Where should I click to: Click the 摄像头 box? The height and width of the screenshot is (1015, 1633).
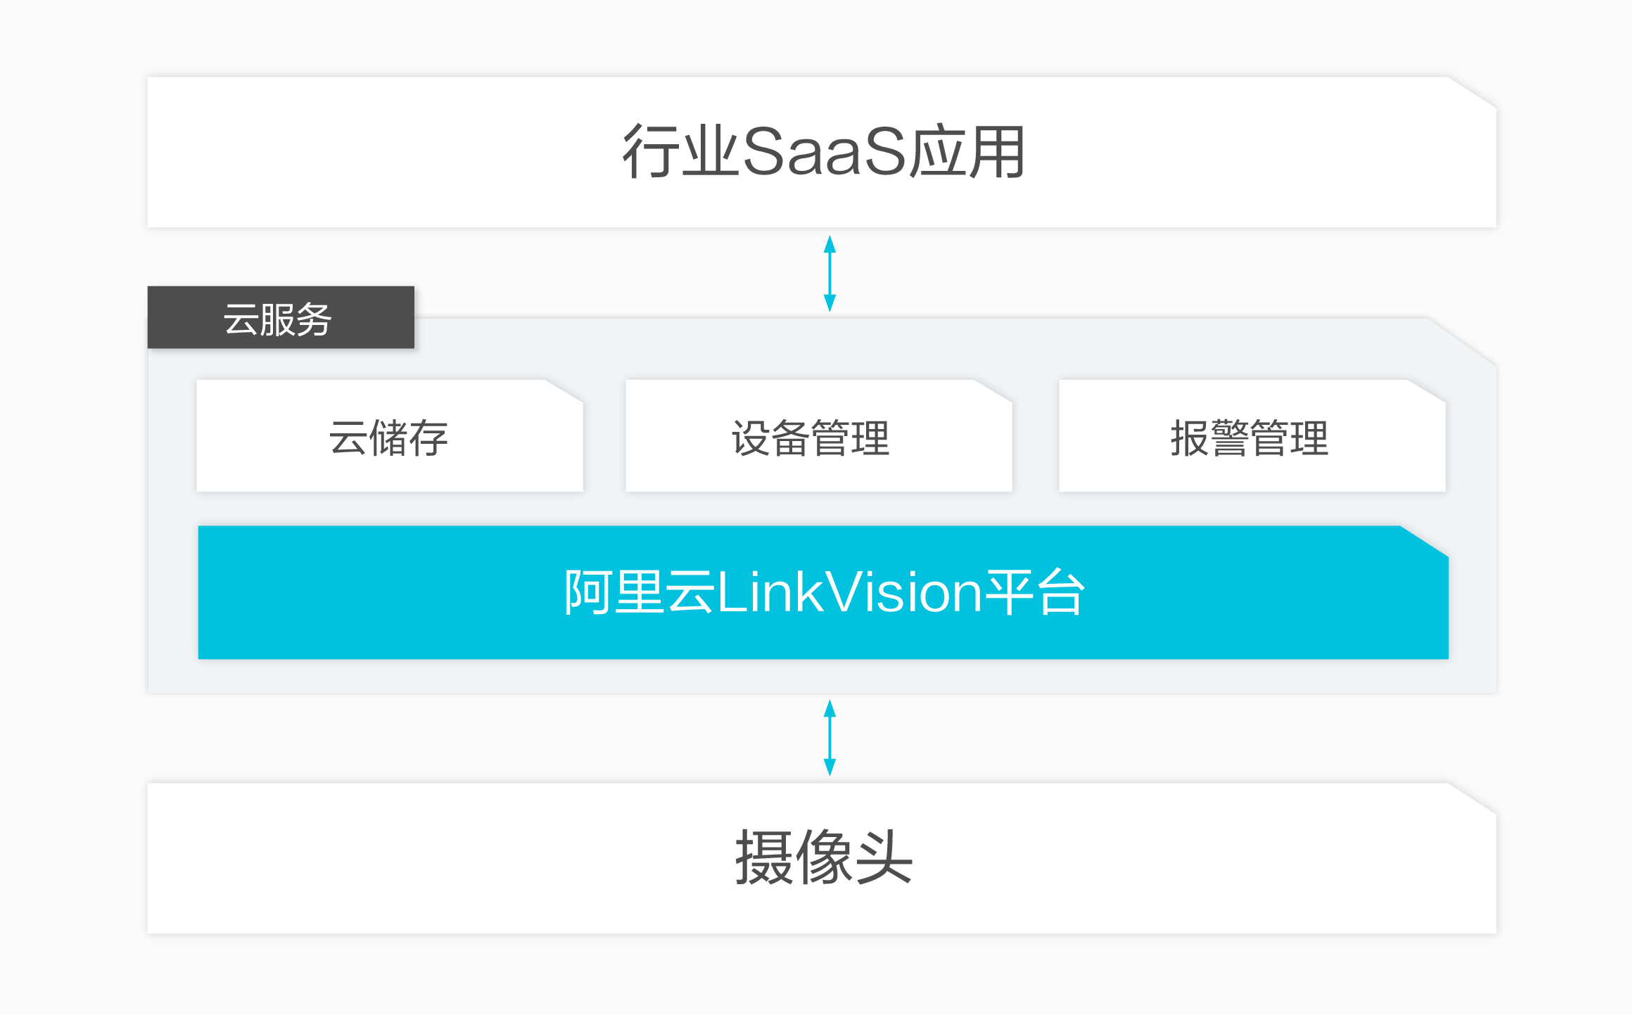pyautogui.click(x=822, y=858)
